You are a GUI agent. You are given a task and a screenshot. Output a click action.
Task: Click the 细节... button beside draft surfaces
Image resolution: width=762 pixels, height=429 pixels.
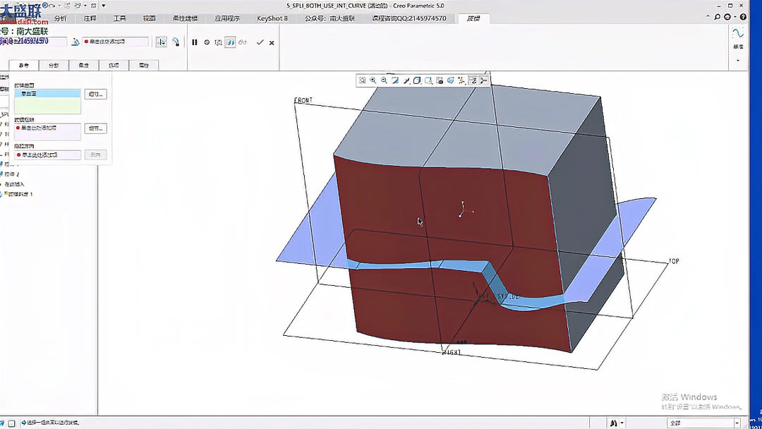coord(95,94)
